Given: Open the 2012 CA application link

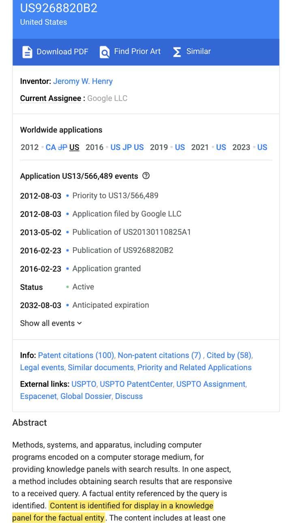Looking at the screenshot, I should click(x=51, y=147).
